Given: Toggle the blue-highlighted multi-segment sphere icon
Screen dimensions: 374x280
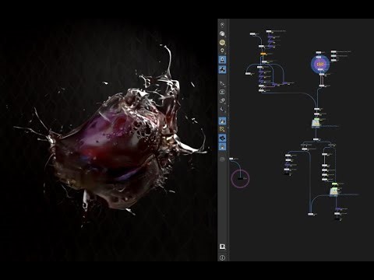Looking at the screenshot, I should click(222, 69).
